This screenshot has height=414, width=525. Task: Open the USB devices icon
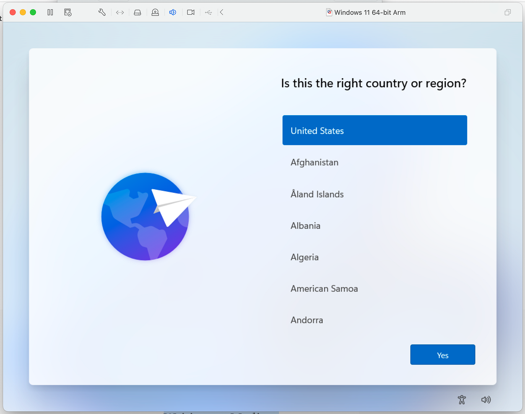[208, 12]
